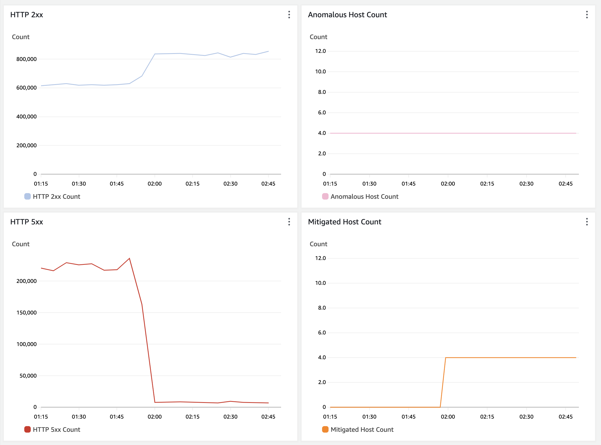This screenshot has width=601, height=445.
Task: Click the Mitigated Host Count legend label
Action: [x=362, y=429]
